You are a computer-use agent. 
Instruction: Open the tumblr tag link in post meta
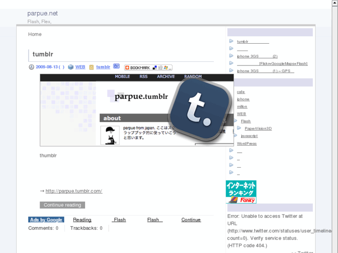[103, 67]
